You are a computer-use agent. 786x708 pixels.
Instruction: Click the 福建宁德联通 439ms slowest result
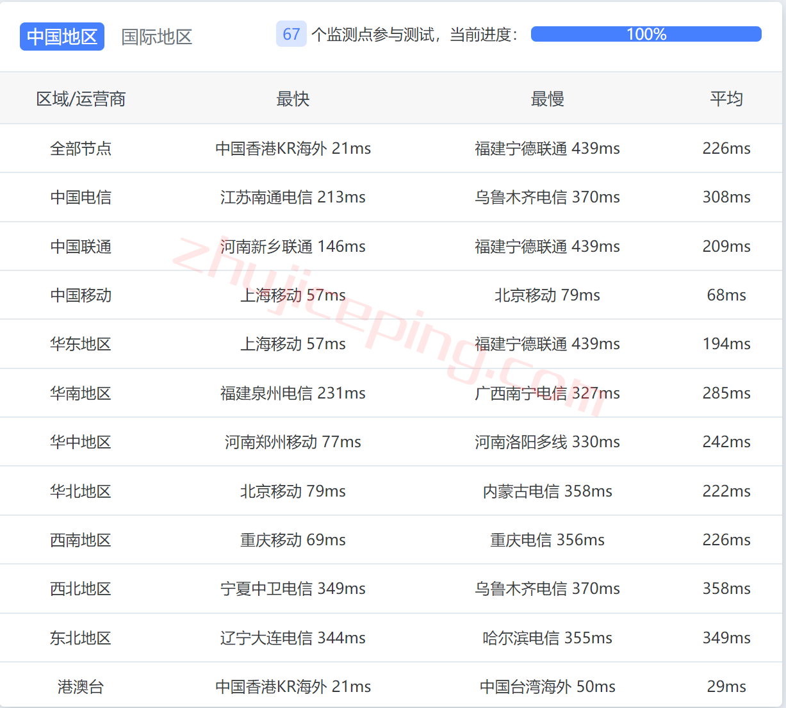click(547, 148)
